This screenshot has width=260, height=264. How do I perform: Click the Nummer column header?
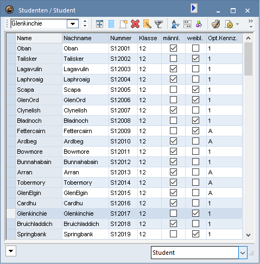tap(123, 38)
